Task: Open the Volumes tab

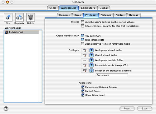Action: point(106,15)
